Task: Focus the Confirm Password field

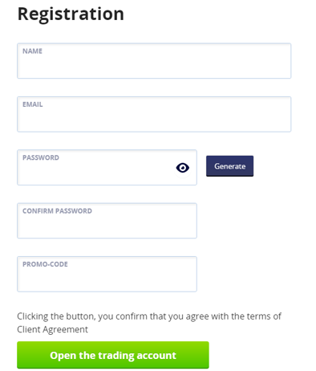Action: click(107, 221)
